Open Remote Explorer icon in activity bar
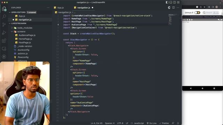The image size is (223, 125). click(x=4, y=49)
